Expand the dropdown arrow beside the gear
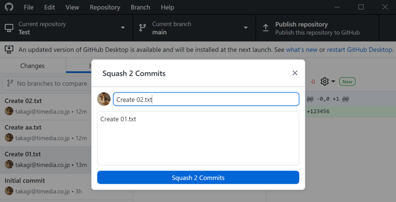 (333, 81)
